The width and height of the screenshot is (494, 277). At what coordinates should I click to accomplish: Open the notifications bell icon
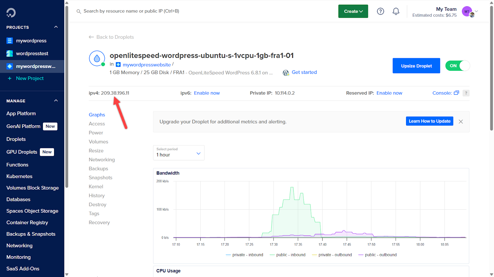(396, 11)
